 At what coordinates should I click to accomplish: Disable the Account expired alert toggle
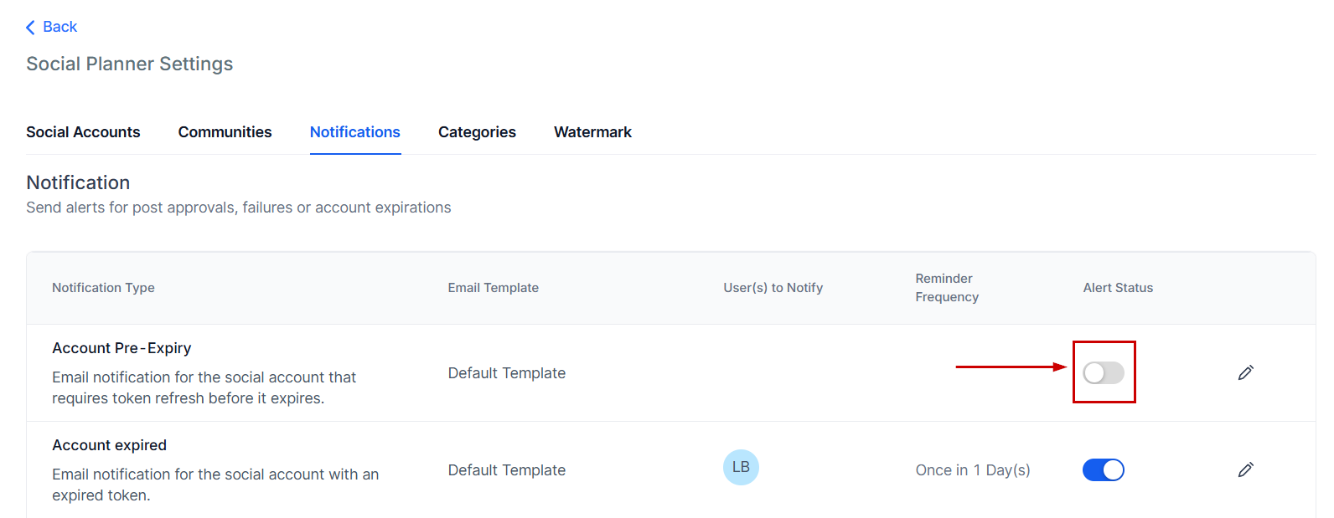[1103, 470]
